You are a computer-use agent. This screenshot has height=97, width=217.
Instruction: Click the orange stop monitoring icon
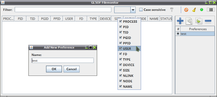pyautogui.click(x=186, y=10)
